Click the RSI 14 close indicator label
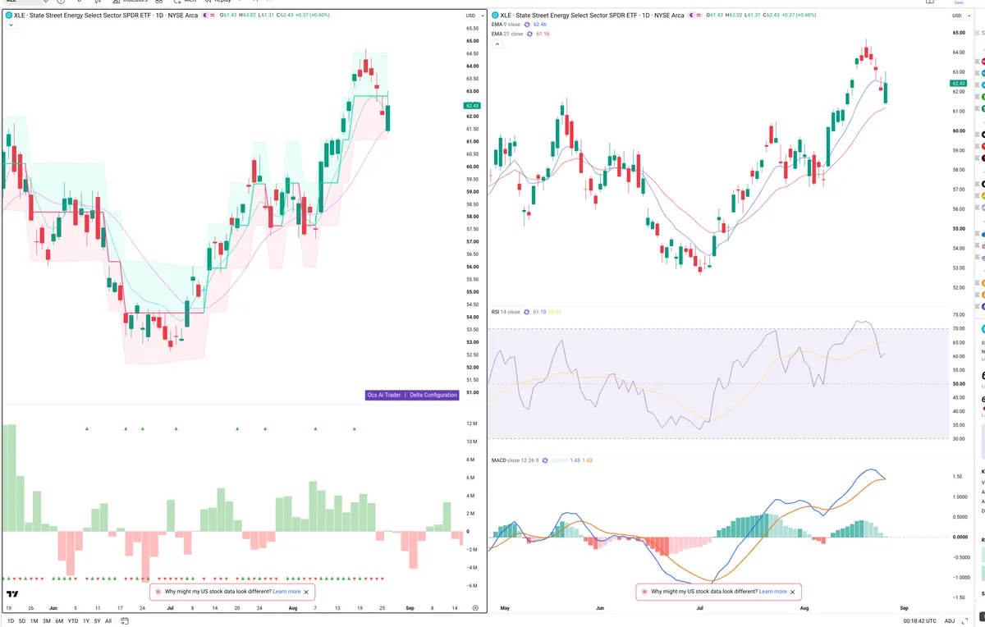Screen dimensions: 985x627 click(506, 312)
